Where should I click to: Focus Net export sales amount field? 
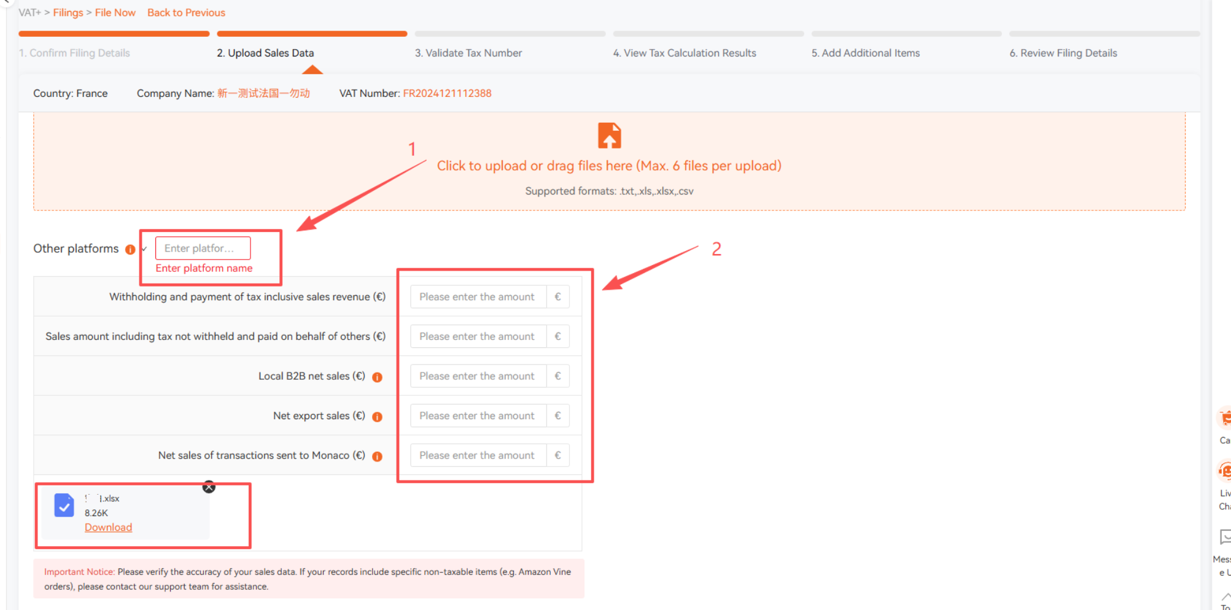tap(478, 416)
